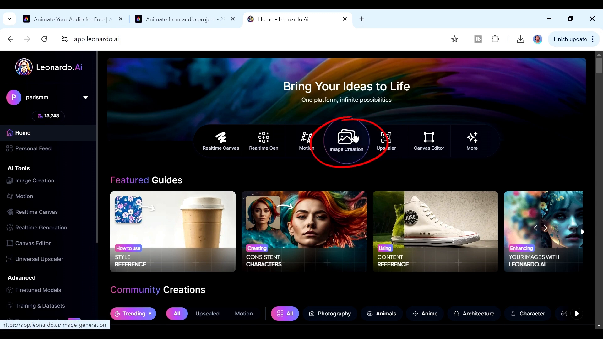Go back to the previous page

tap(10, 39)
